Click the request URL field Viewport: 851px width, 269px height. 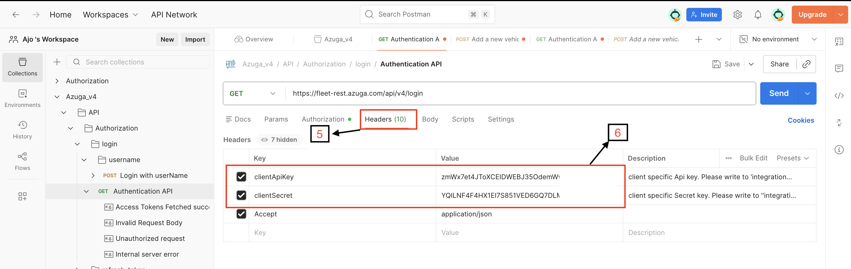(520, 94)
